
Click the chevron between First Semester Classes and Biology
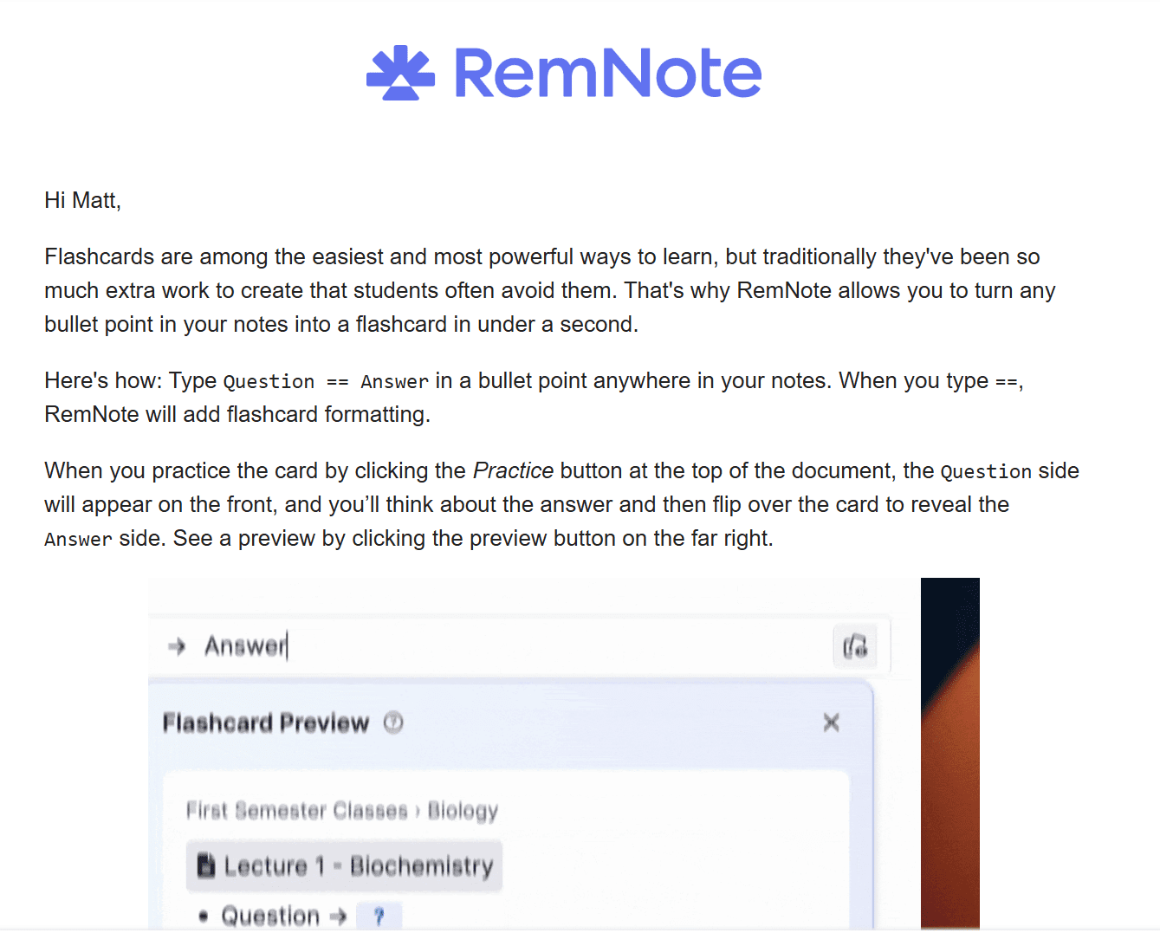coord(418,811)
